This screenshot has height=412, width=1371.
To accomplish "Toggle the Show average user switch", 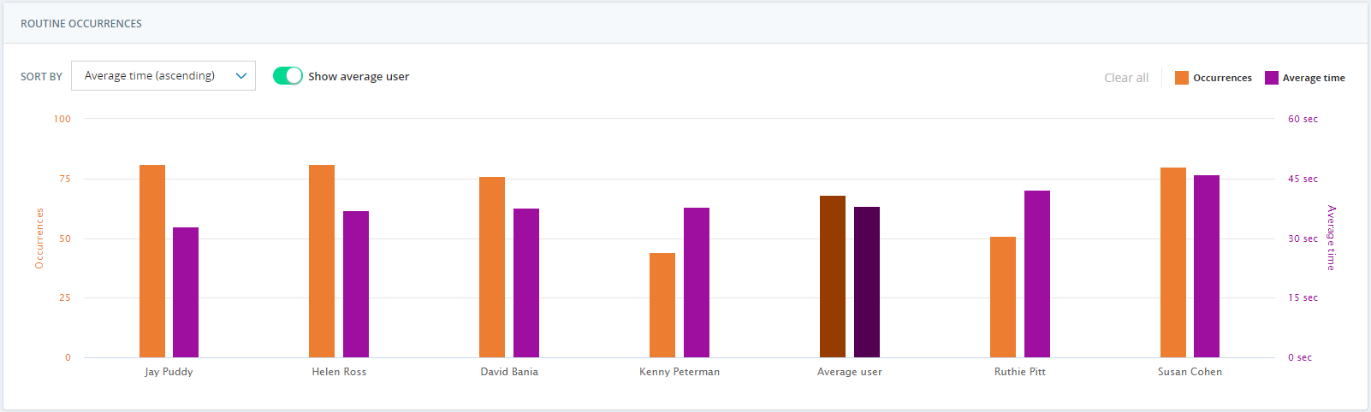I will coord(288,76).
